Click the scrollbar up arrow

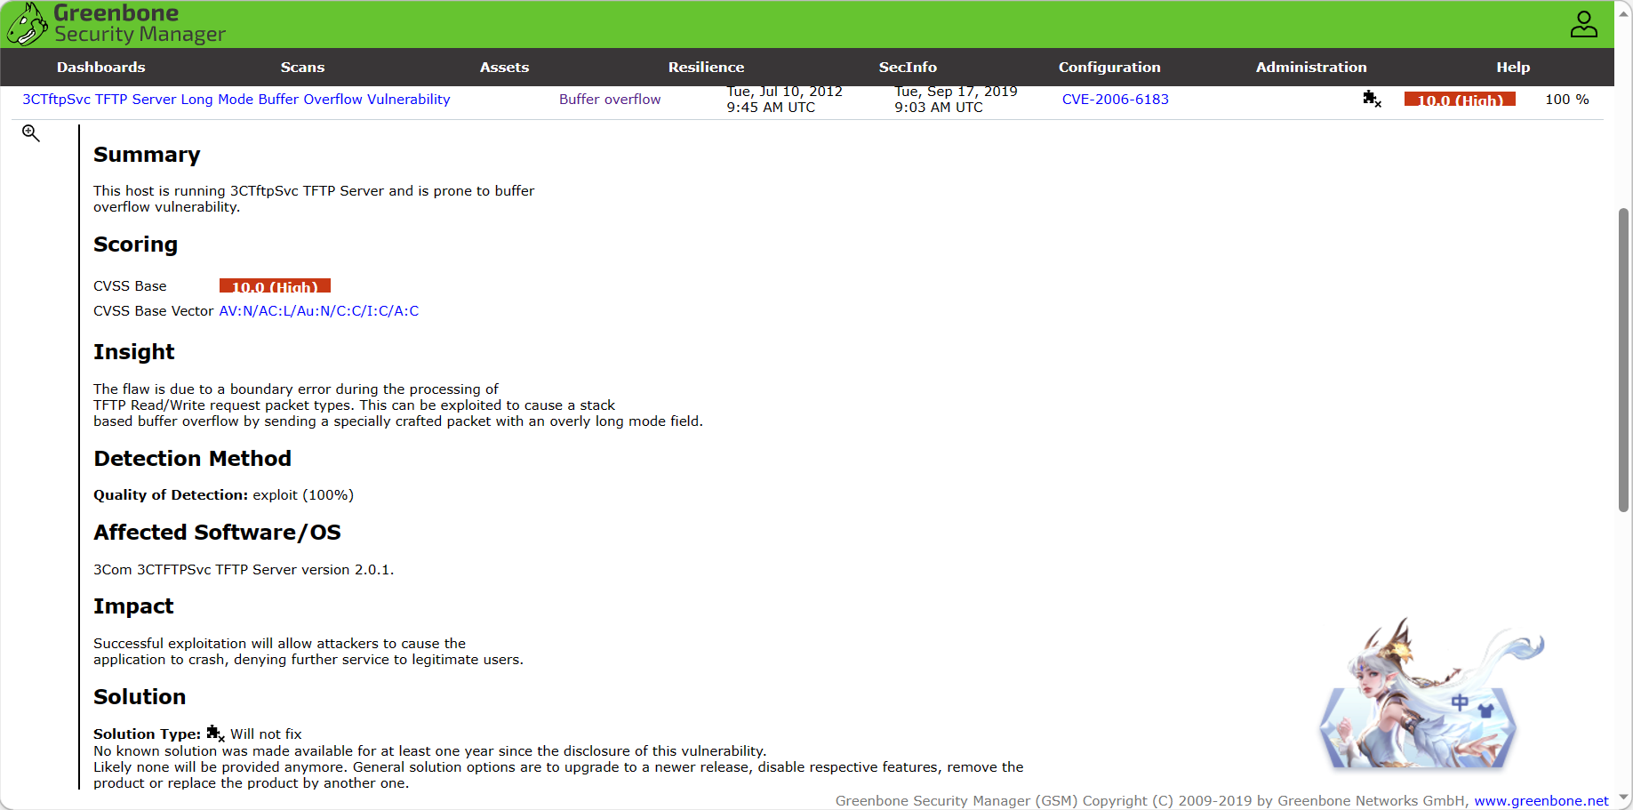(x=1623, y=13)
